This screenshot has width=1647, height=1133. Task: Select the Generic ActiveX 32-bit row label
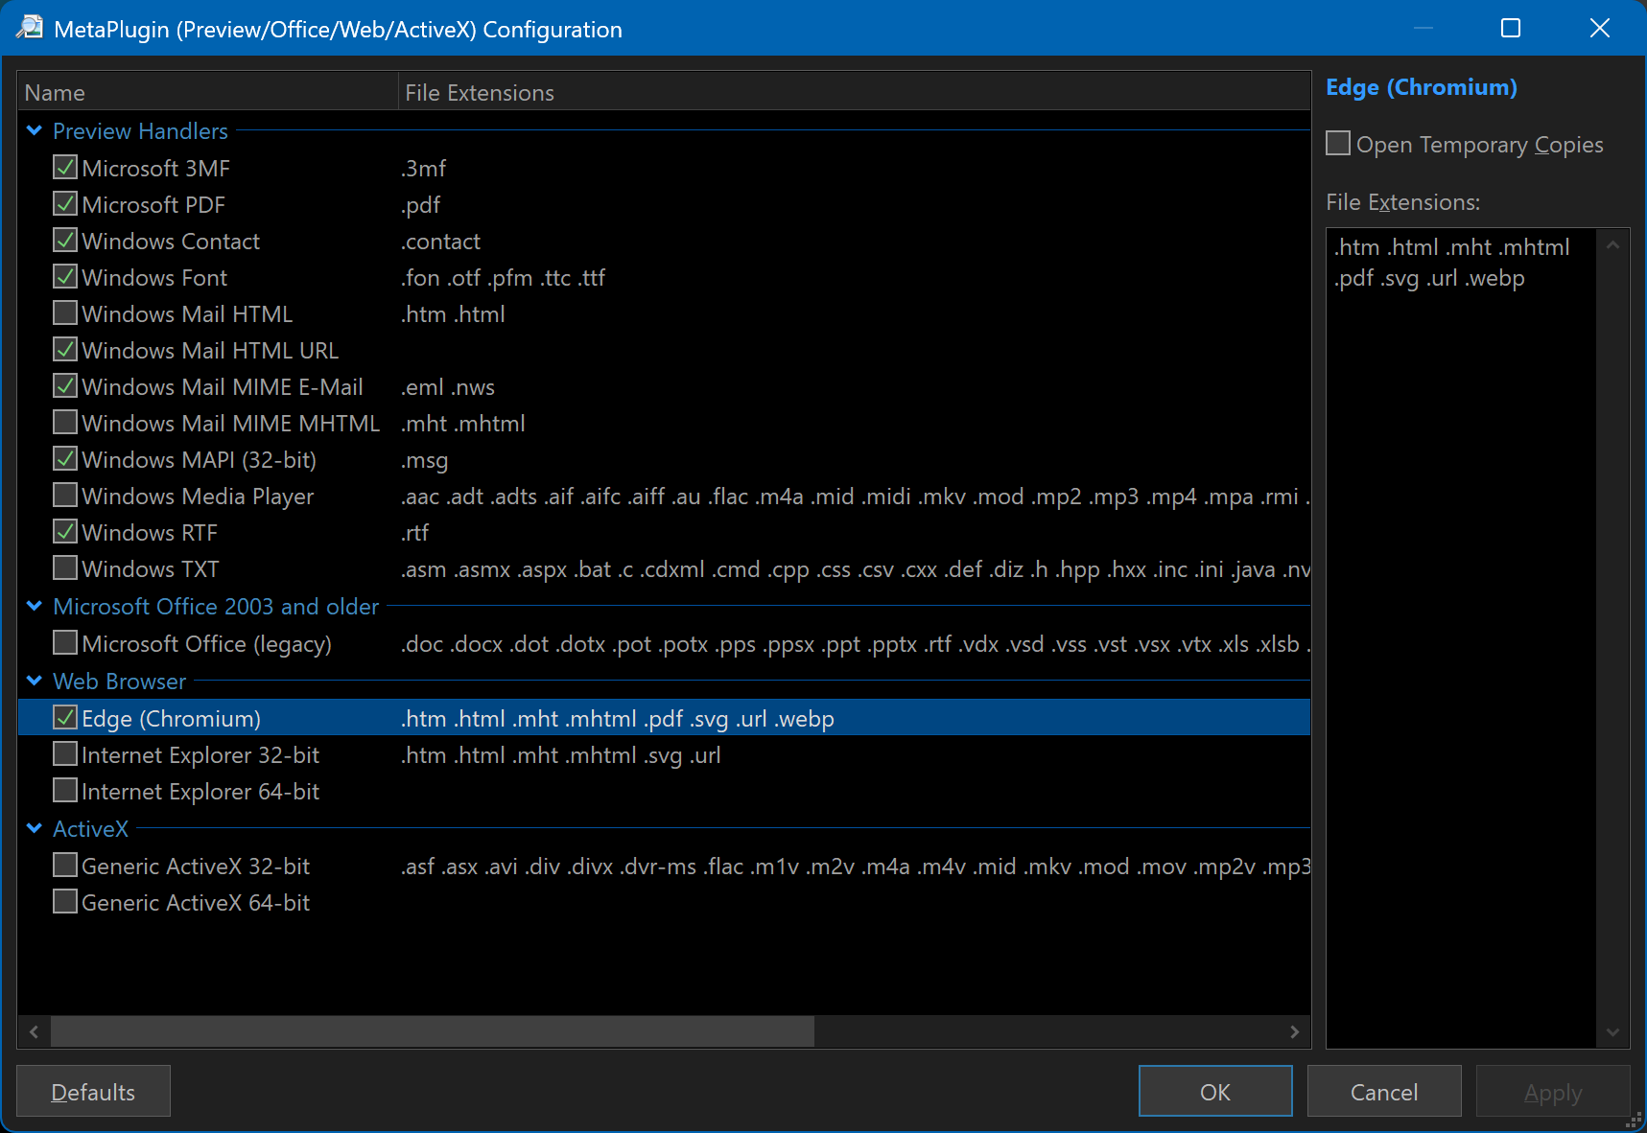(x=196, y=866)
